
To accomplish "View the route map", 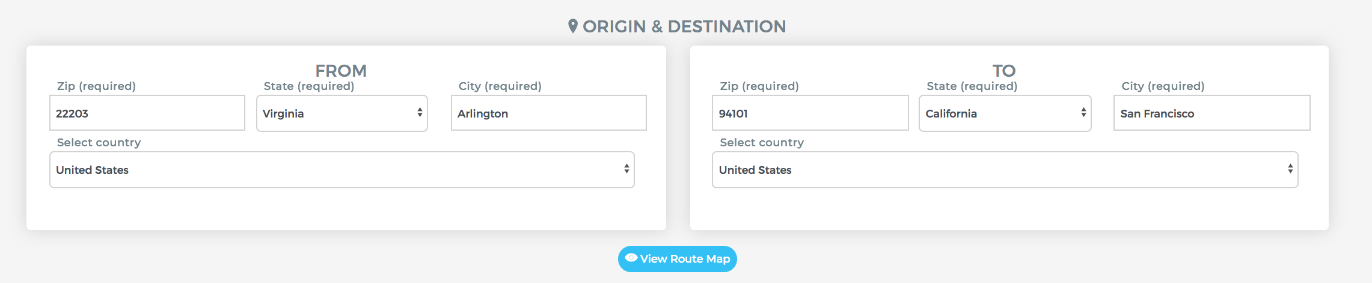I will [x=677, y=259].
